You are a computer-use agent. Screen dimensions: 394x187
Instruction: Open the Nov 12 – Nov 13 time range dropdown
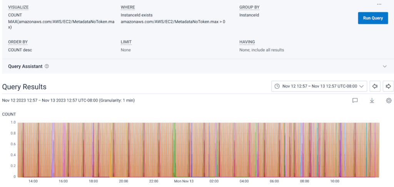[x=319, y=87]
